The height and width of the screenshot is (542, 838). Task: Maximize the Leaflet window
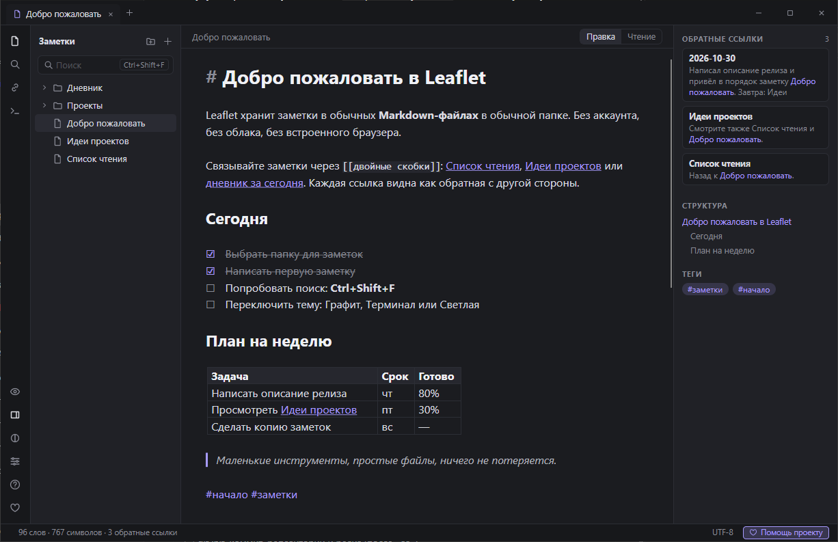pos(790,13)
